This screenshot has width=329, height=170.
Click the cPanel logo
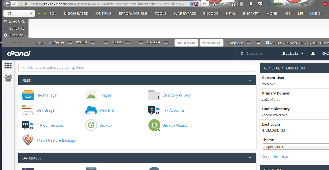[19, 53]
